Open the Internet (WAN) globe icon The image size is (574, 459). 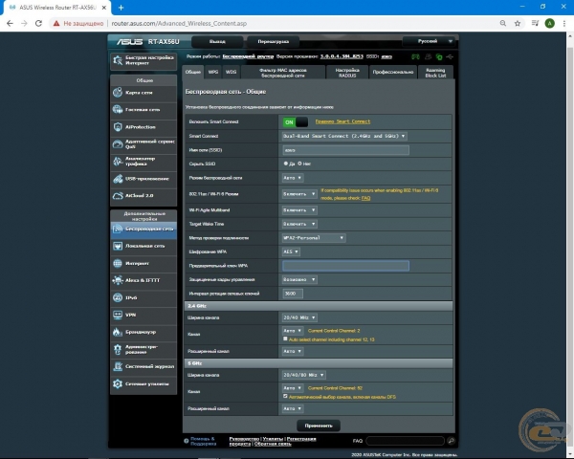click(118, 263)
